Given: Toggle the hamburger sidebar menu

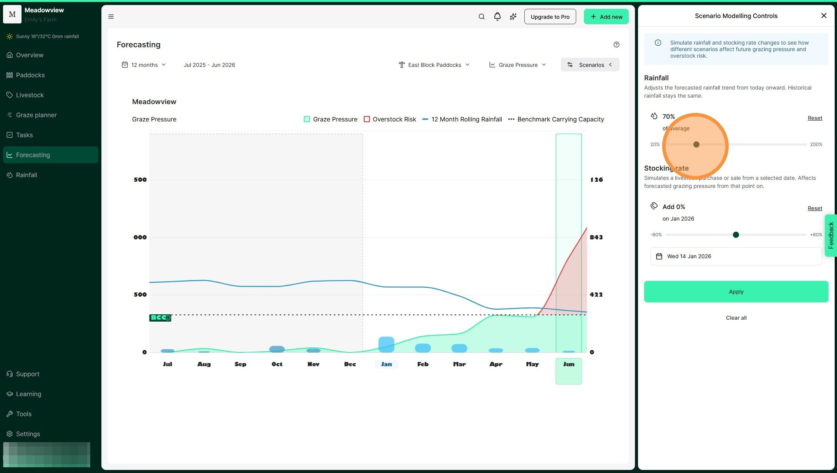Looking at the screenshot, I should [x=111, y=17].
